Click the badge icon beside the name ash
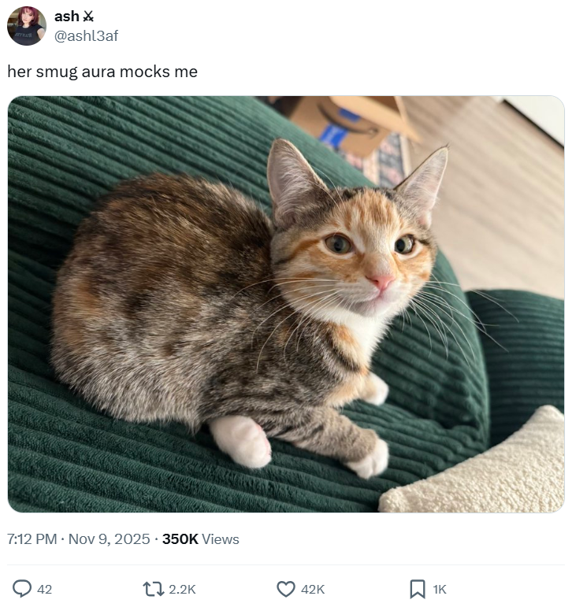 click(88, 17)
